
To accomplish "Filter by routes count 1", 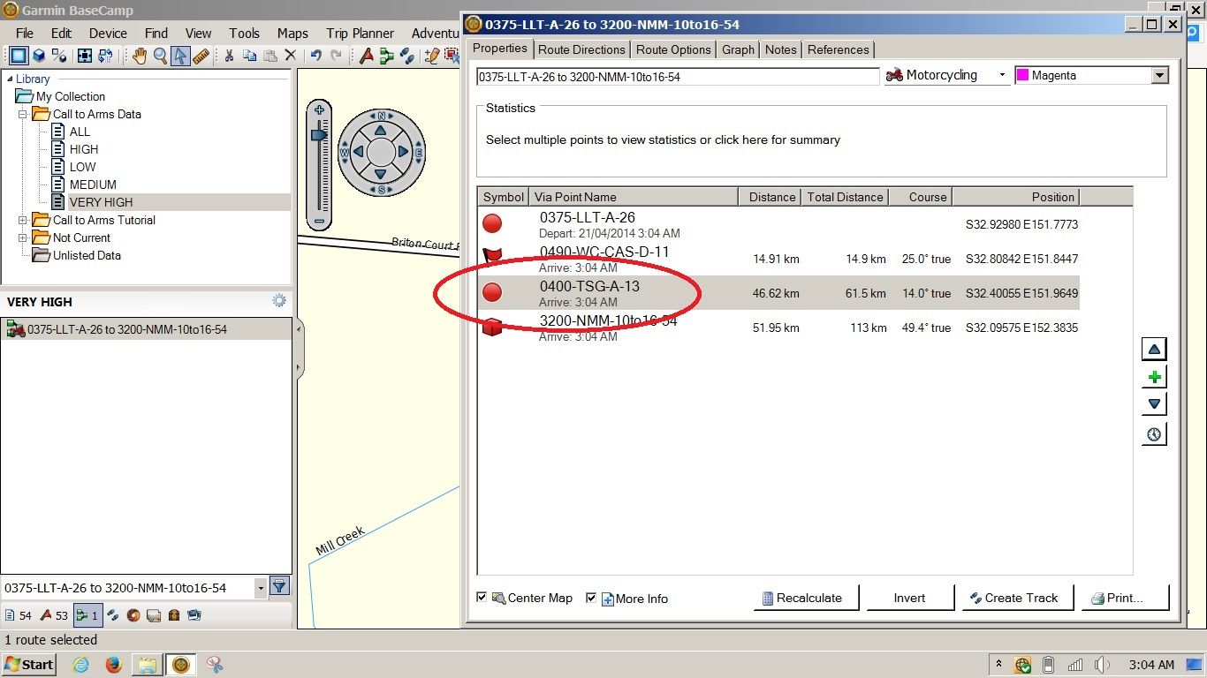I will click(87, 615).
